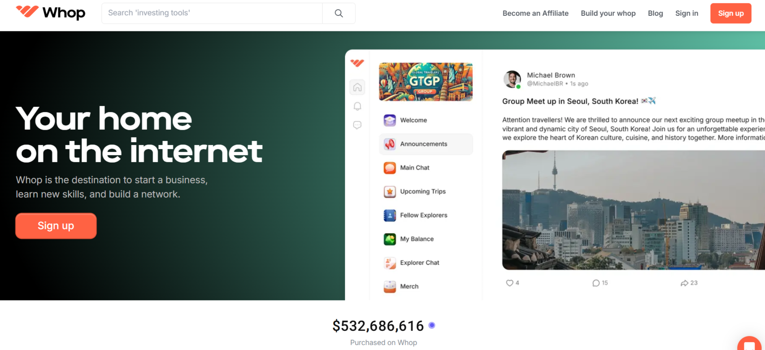Click the $532,686,616 figure
The height and width of the screenshot is (350, 765).
(378, 326)
